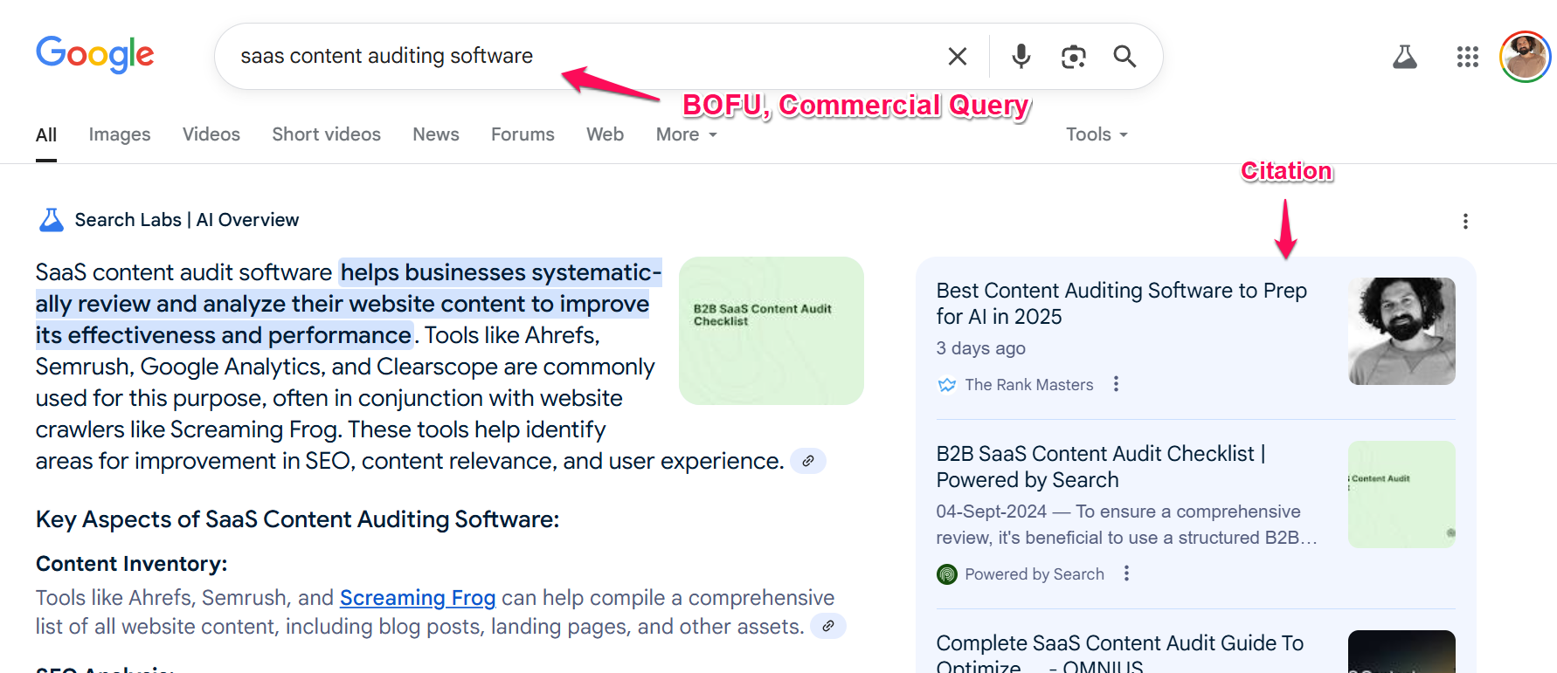Click 'Key Aspects of SaaS Content Auditing Software:' heading

click(298, 519)
